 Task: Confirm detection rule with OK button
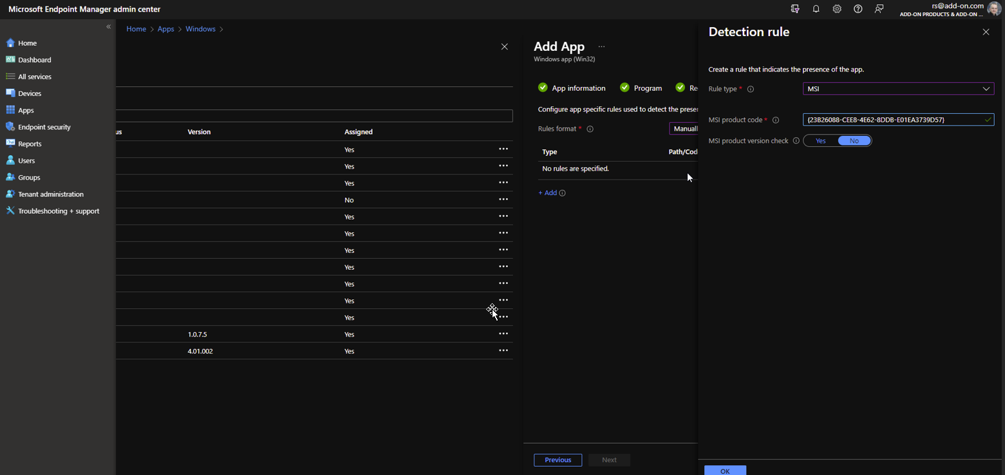(x=725, y=470)
